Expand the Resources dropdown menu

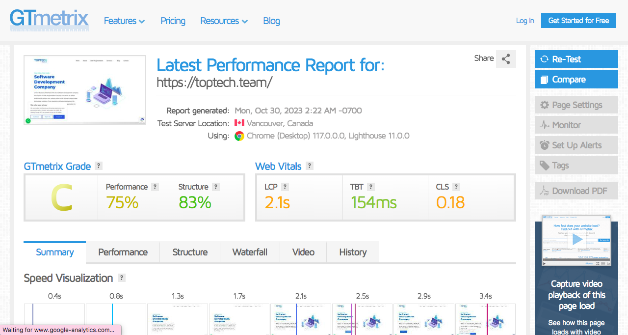[224, 21]
